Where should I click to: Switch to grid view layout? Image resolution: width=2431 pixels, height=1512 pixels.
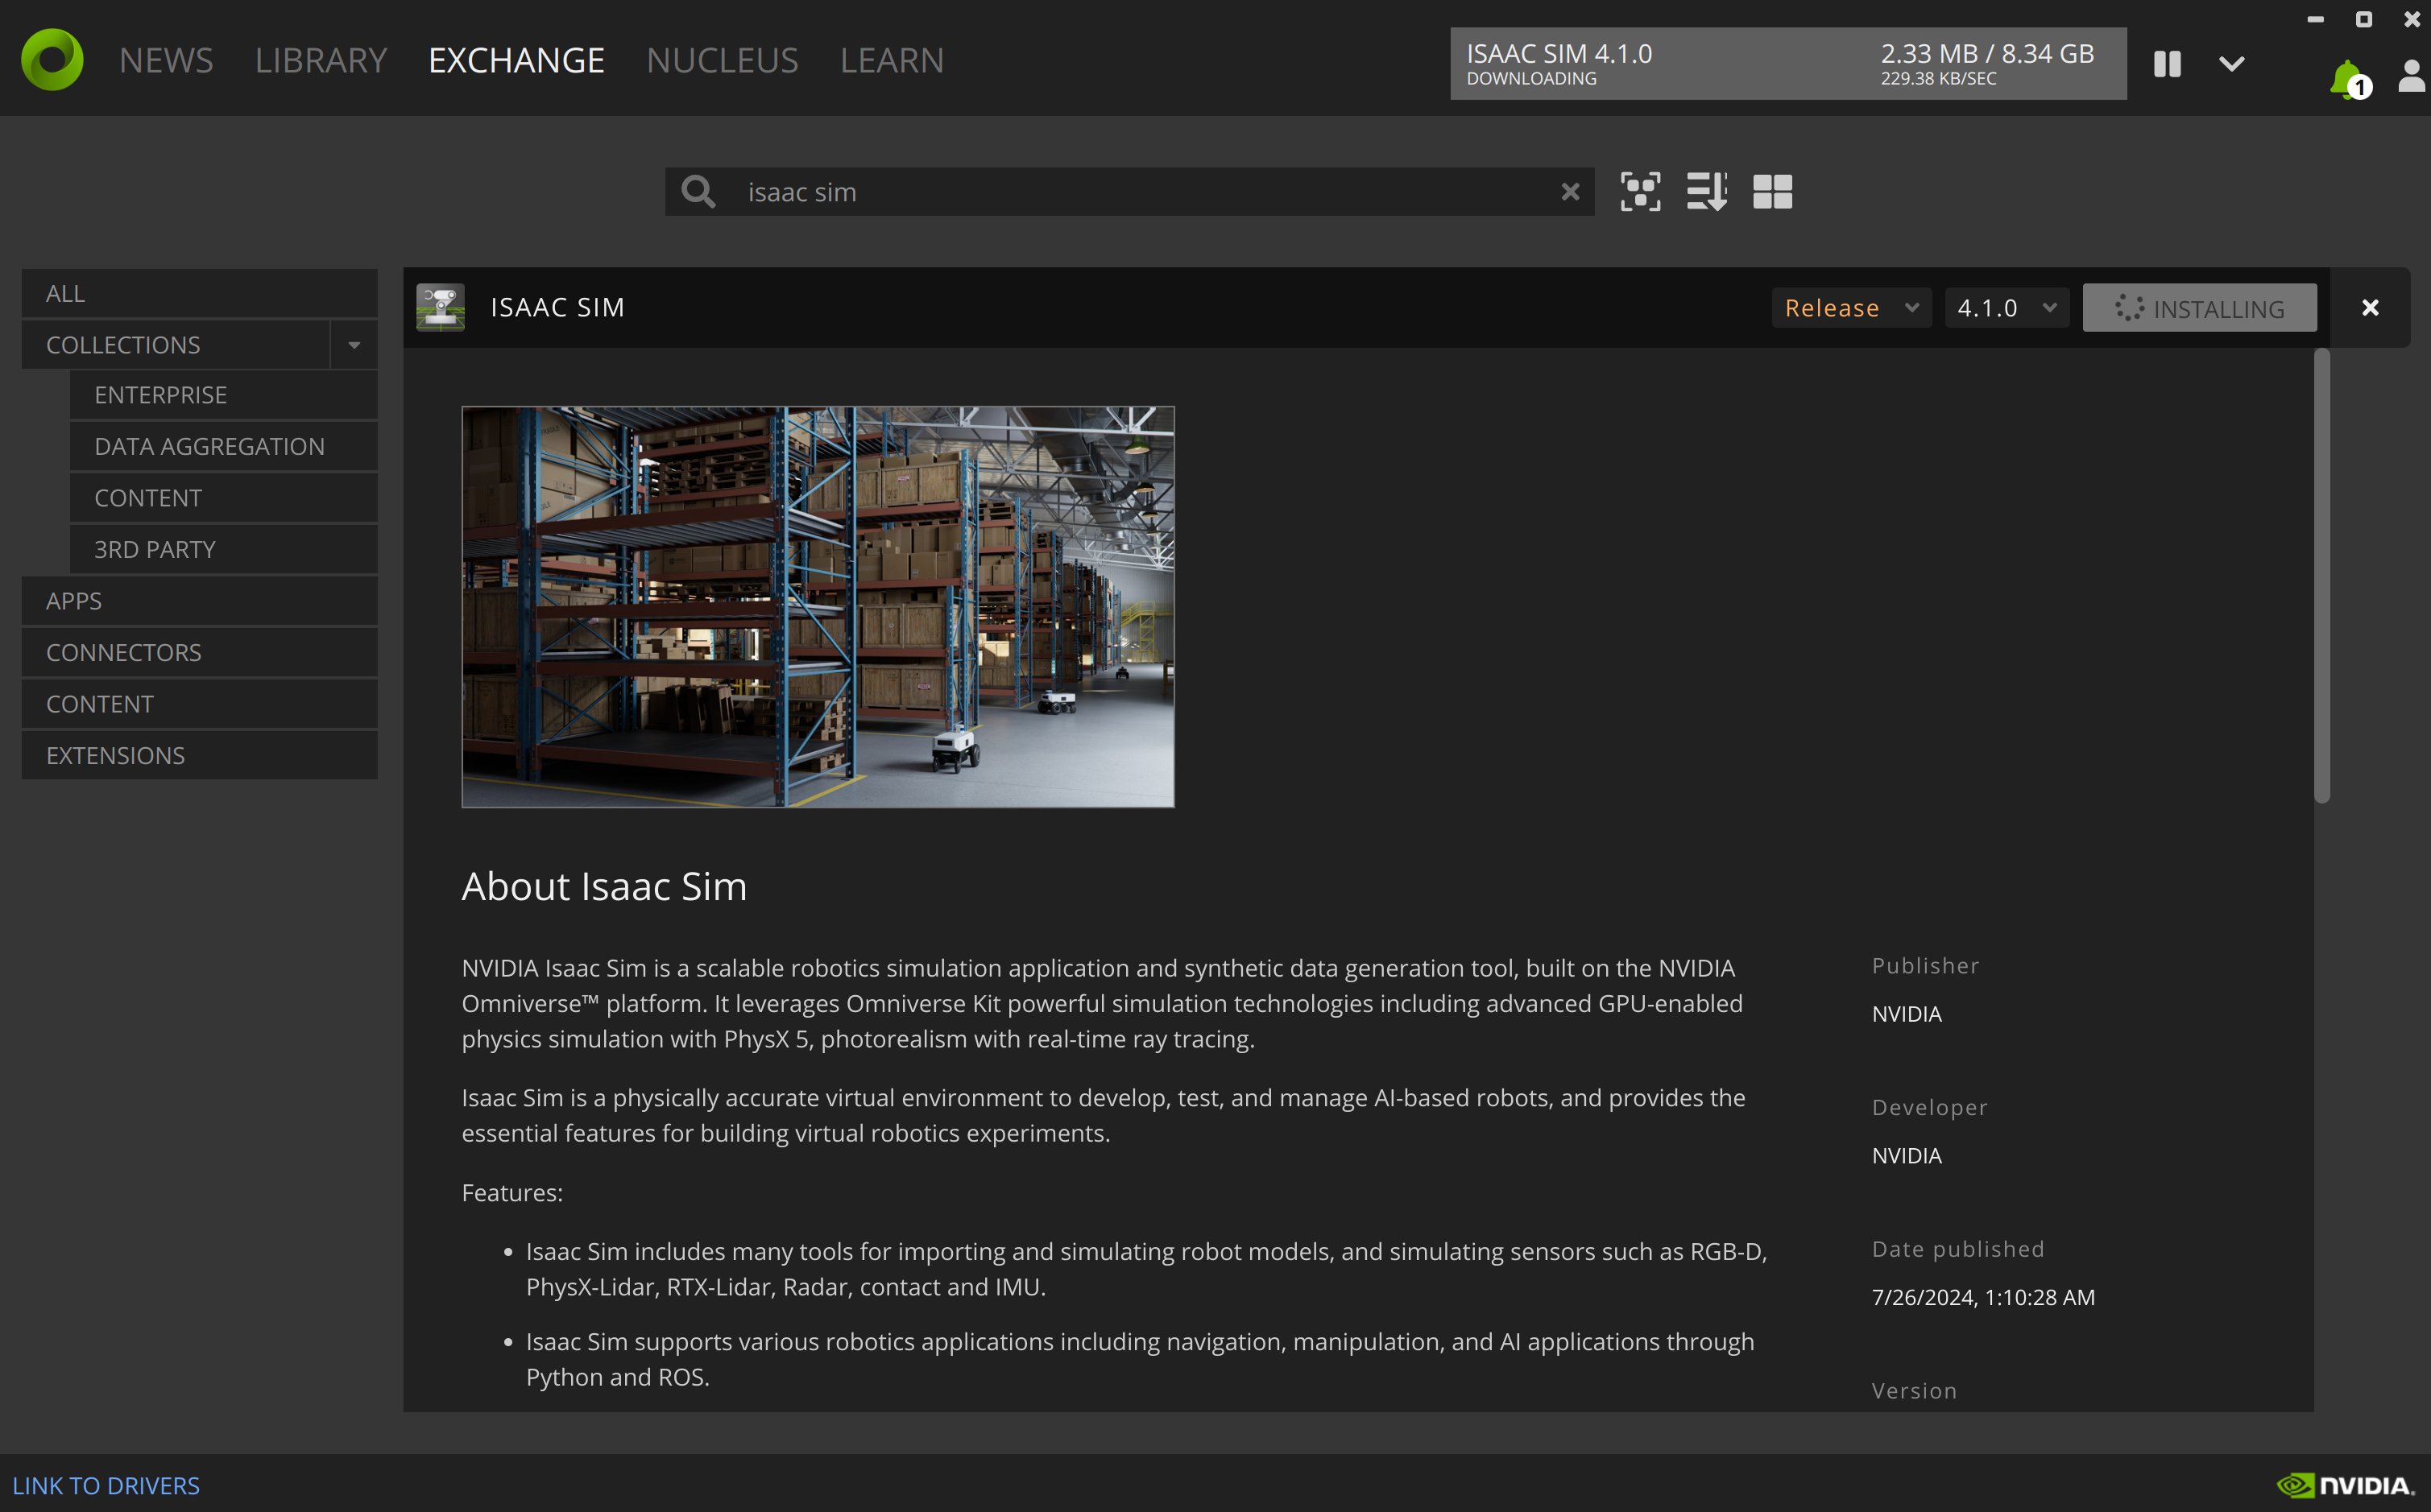1772,191
